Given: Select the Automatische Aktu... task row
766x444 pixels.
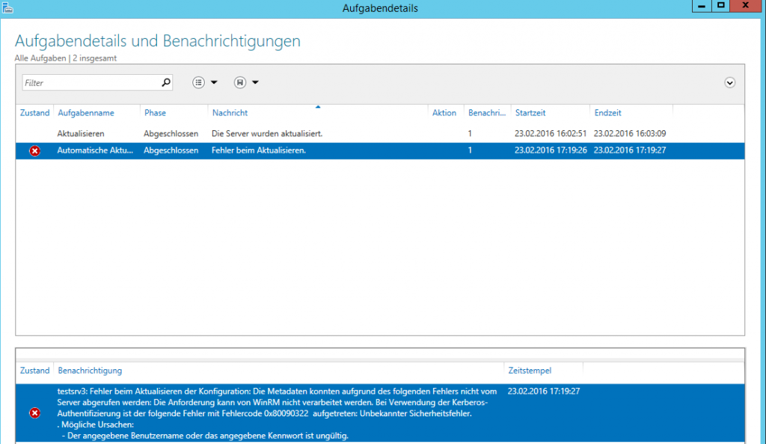Looking at the screenshot, I should (380, 150).
